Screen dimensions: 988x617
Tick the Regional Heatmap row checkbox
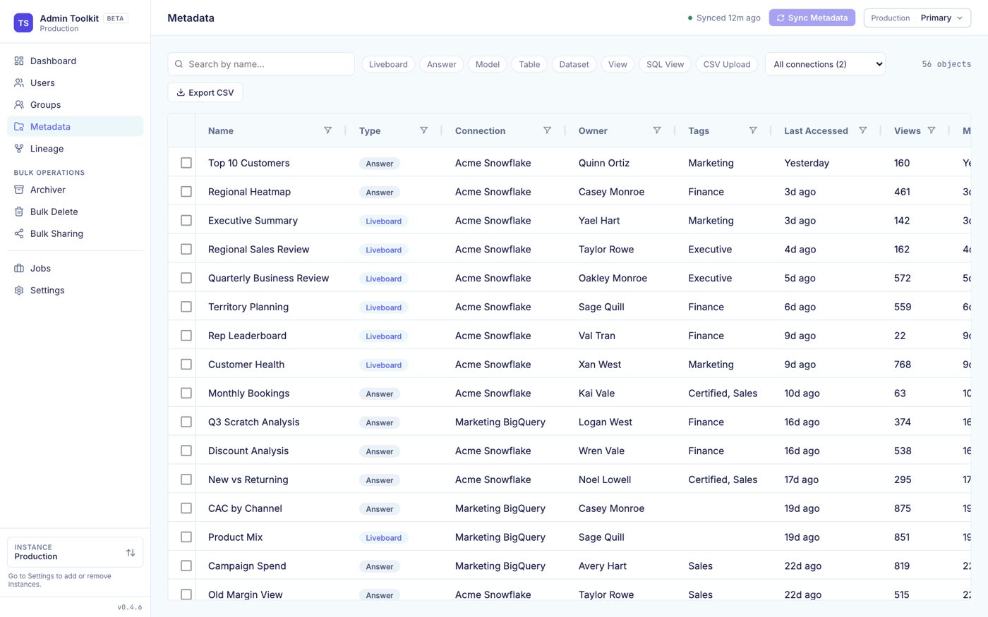pos(186,192)
